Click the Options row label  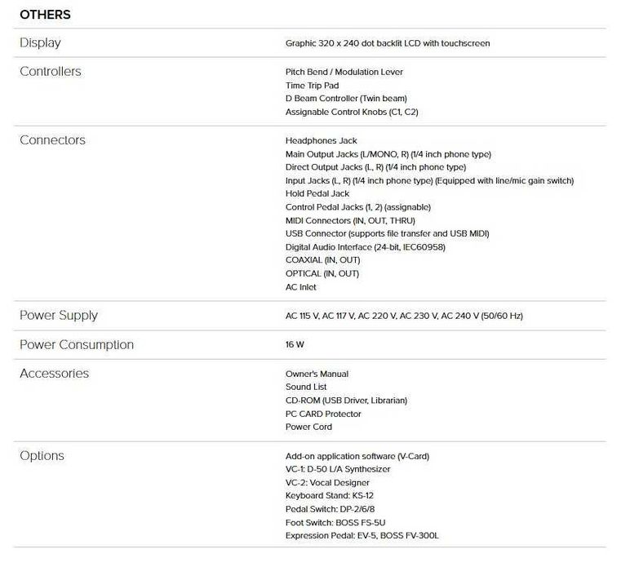(42, 455)
